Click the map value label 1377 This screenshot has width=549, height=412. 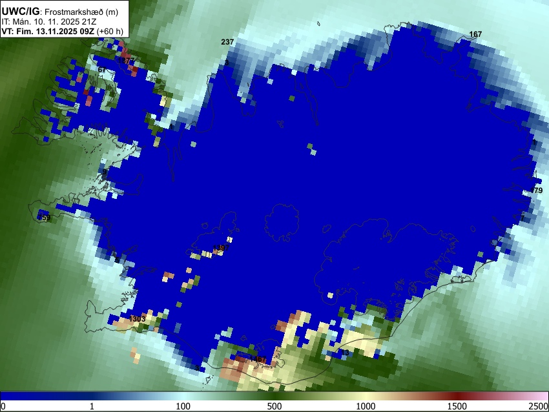click(x=126, y=61)
